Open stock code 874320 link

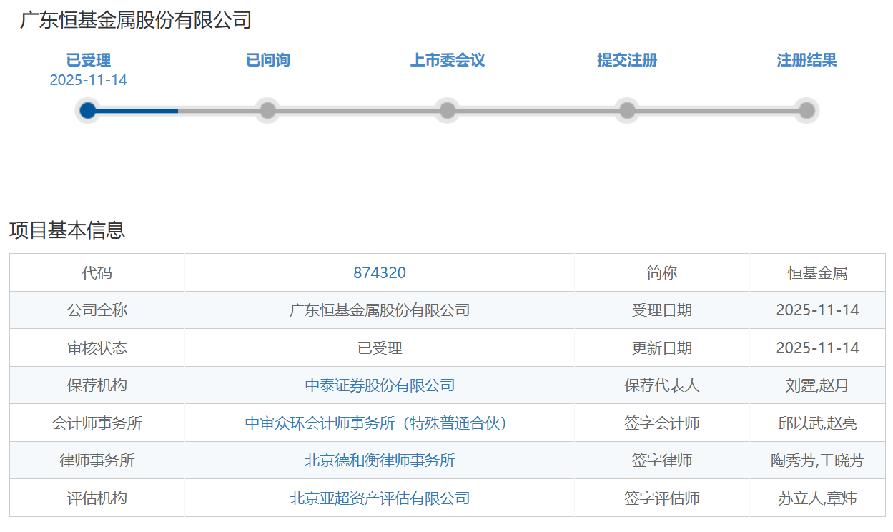pos(380,272)
